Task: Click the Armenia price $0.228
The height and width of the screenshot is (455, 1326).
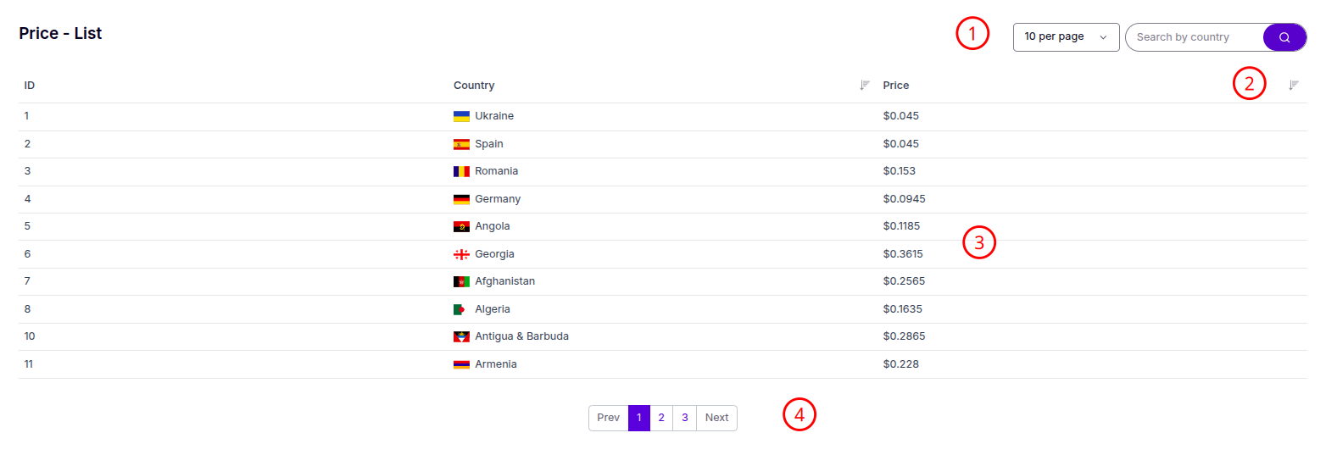Action: pyautogui.click(x=900, y=364)
